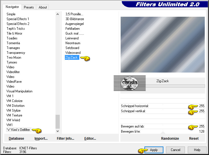The image size is (209, 155).
Task: Adjust the Schnippel horizontal slider
Action: [163, 106]
